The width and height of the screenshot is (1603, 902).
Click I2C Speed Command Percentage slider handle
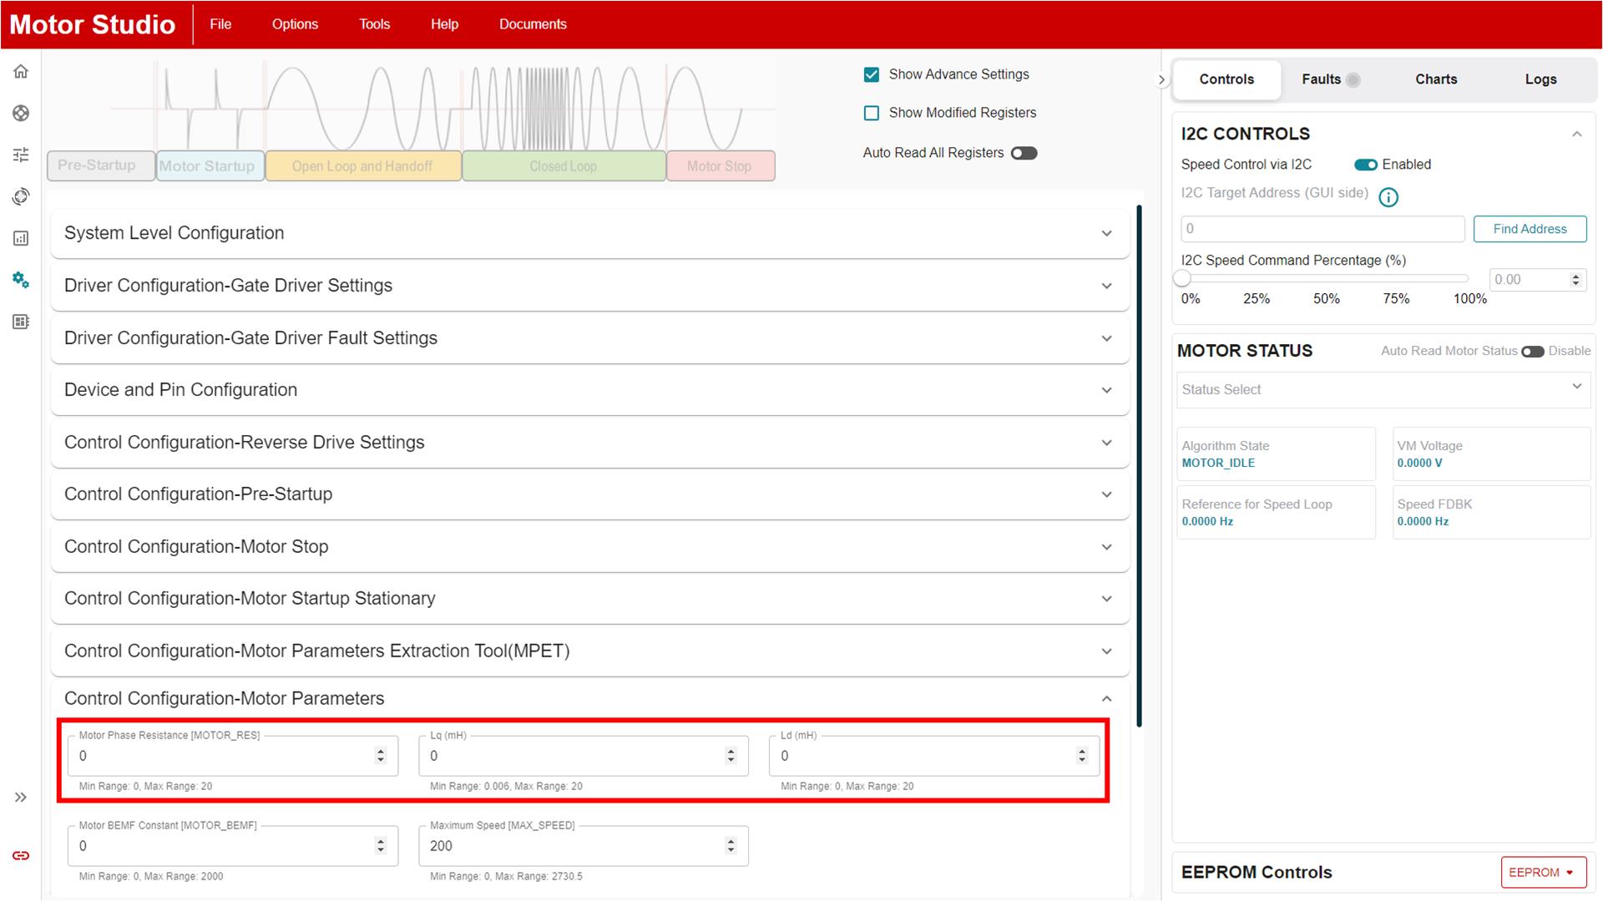tap(1182, 279)
